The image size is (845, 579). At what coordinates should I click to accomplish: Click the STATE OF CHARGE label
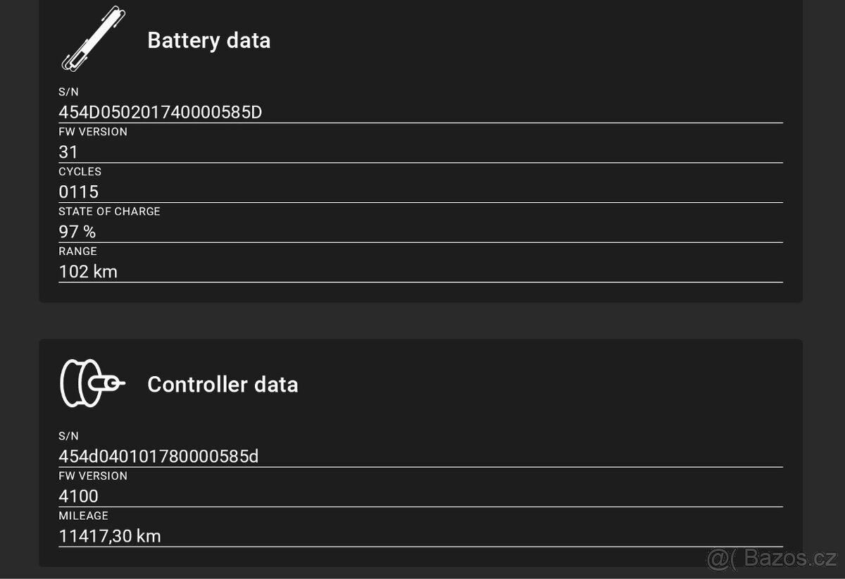pyautogui.click(x=109, y=211)
